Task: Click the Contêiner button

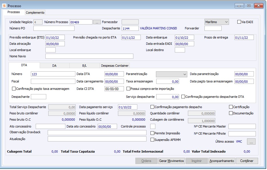Action: point(247,161)
